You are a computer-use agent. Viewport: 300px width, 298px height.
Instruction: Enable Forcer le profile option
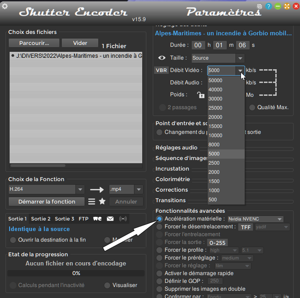click(x=159, y=250)
